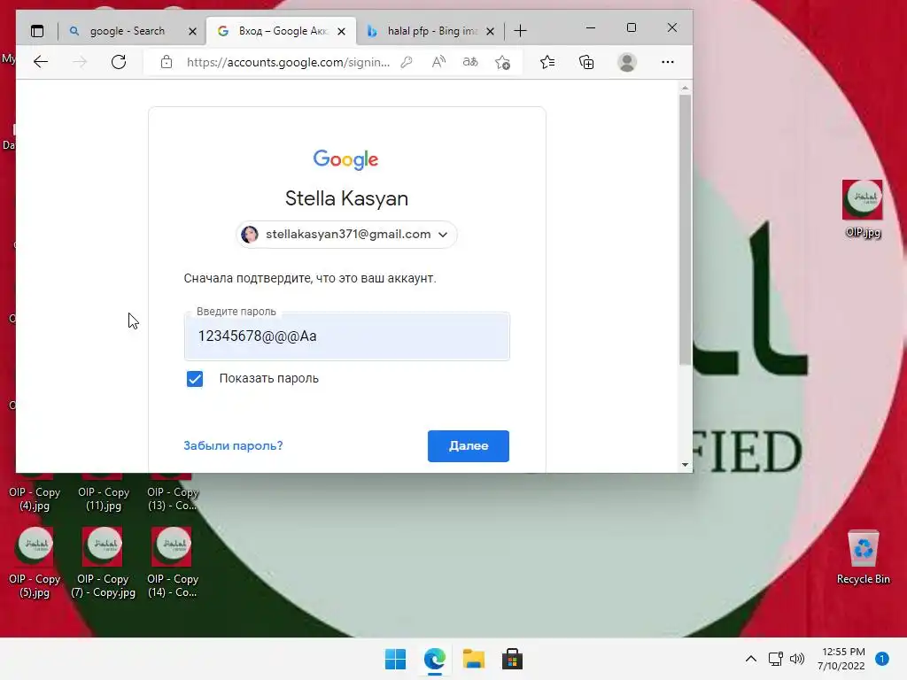Select the OIP.jpg desktop file
Screen dimensions: 907x680
(x=863, y=209)
